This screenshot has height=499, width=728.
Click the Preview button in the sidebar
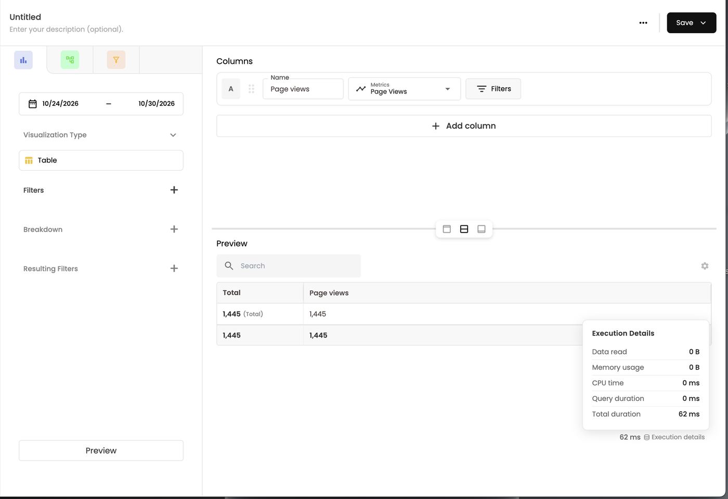[x=101, y=451]
